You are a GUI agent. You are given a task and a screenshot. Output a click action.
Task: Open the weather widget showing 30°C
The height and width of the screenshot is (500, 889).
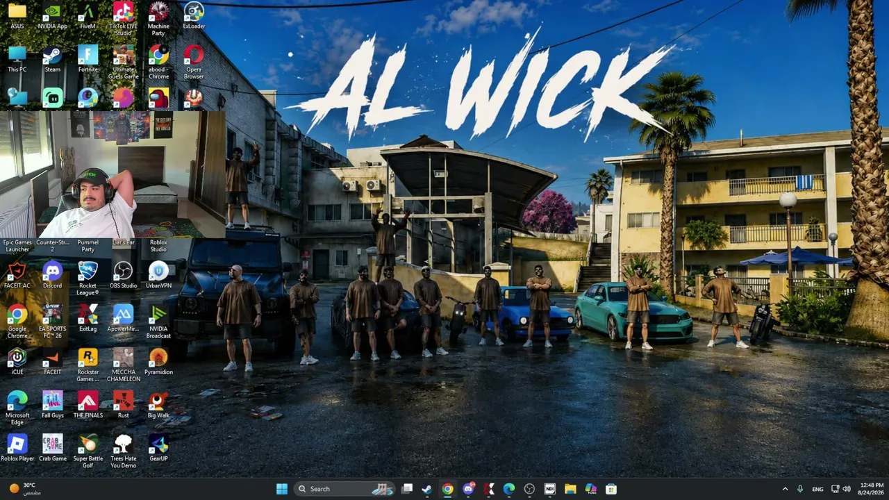coord(24,489)
